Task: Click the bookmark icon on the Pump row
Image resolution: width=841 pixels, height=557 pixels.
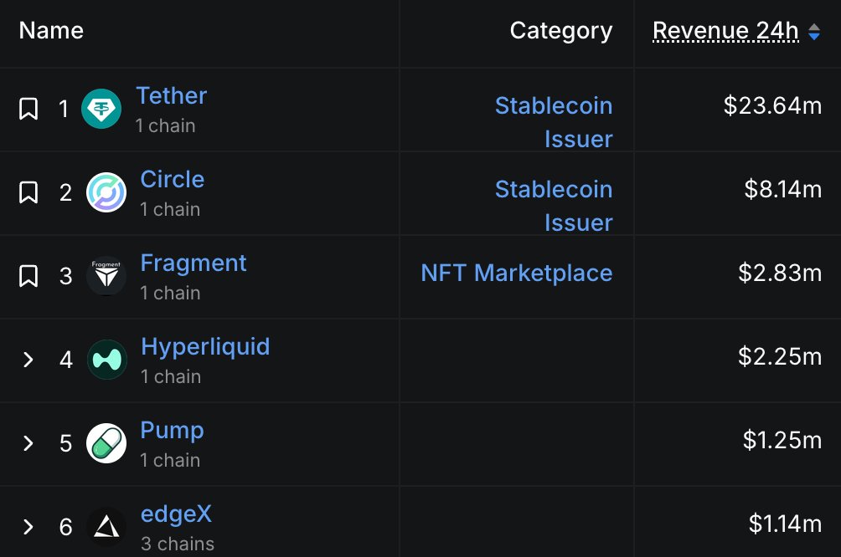Action: [28, 443]
